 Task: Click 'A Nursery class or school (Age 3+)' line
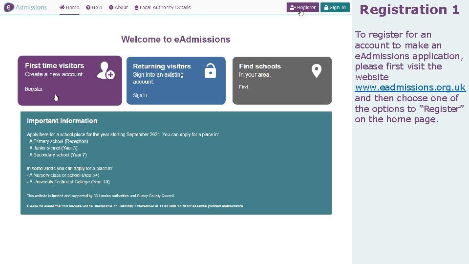click(x=63, y=175)
